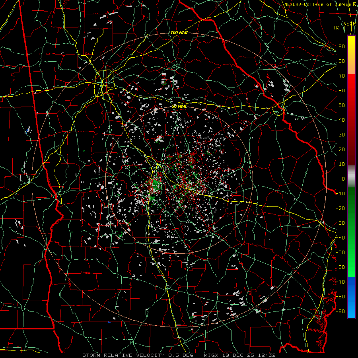Click the "50 NMI" range ring label

(x=179, y=106)
